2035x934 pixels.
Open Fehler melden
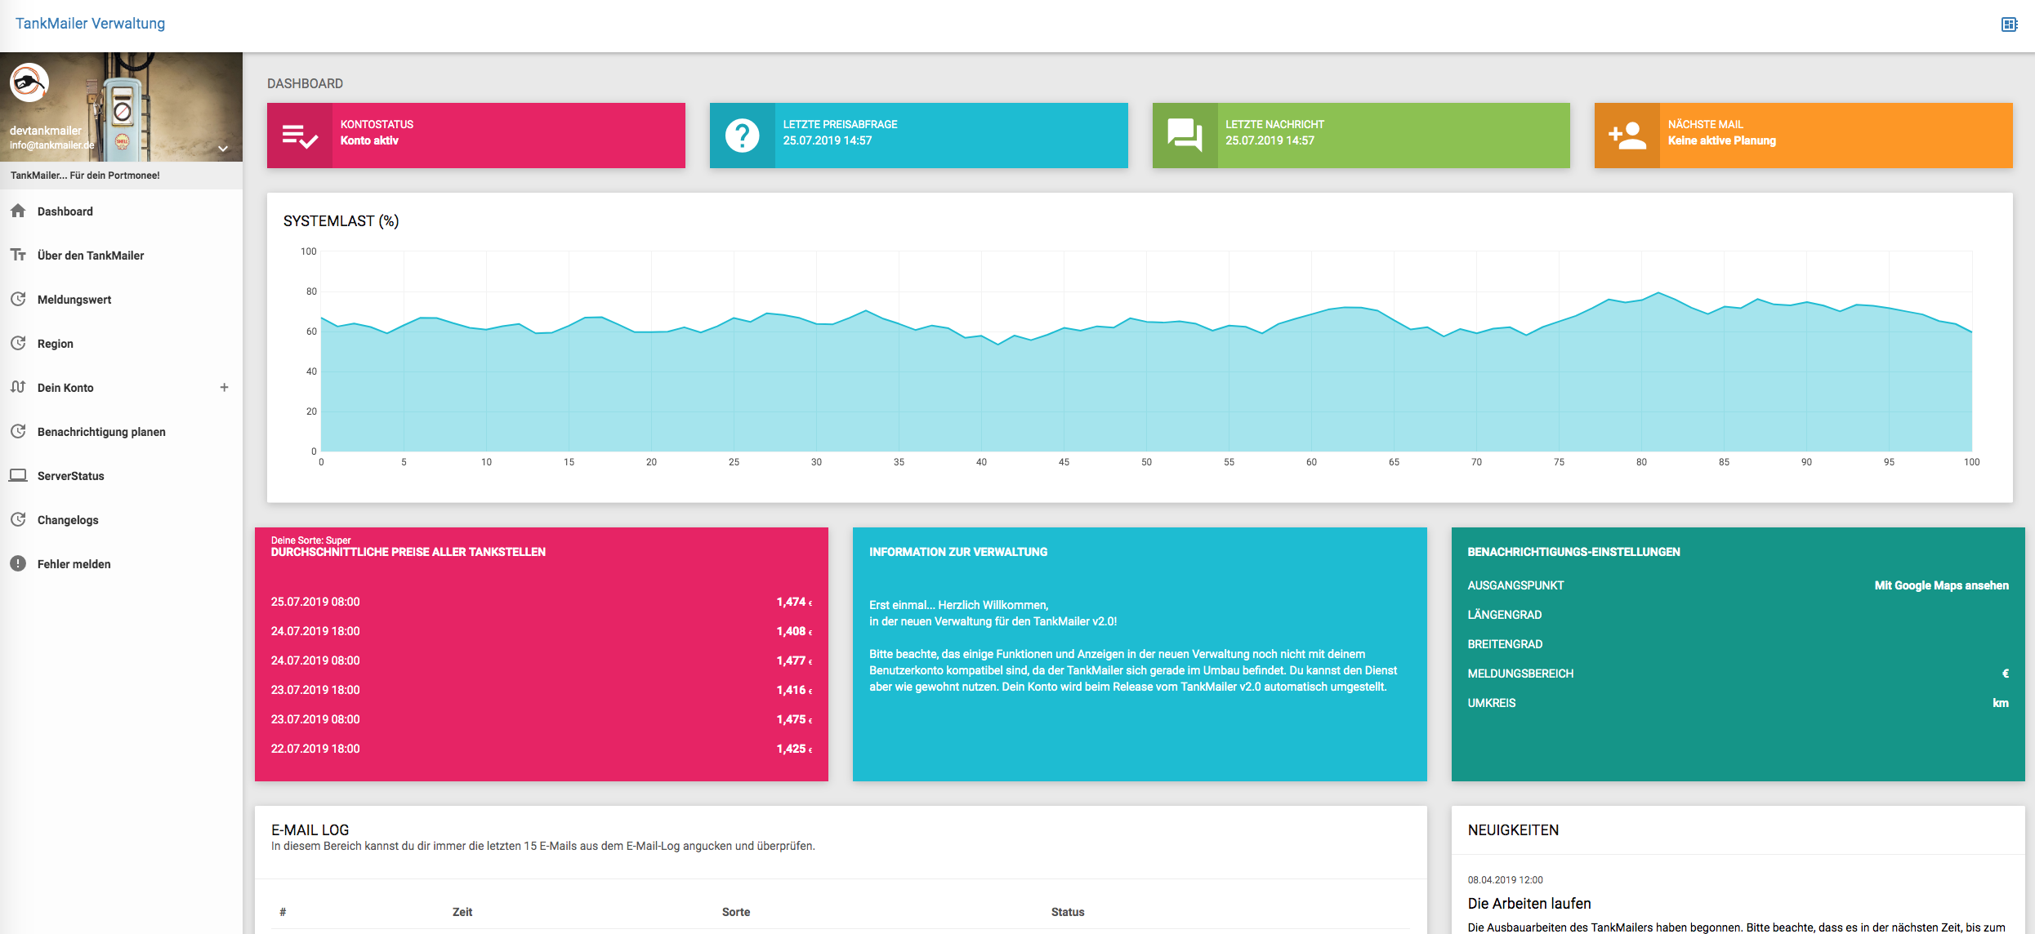[x=121, y=564]
